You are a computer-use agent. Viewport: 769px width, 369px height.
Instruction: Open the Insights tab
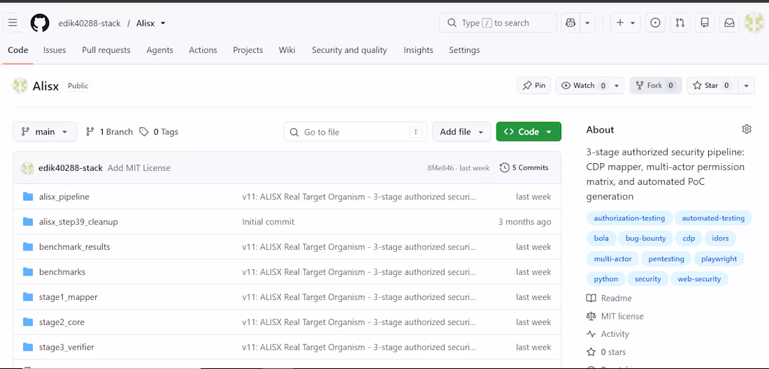pos(418,50)
